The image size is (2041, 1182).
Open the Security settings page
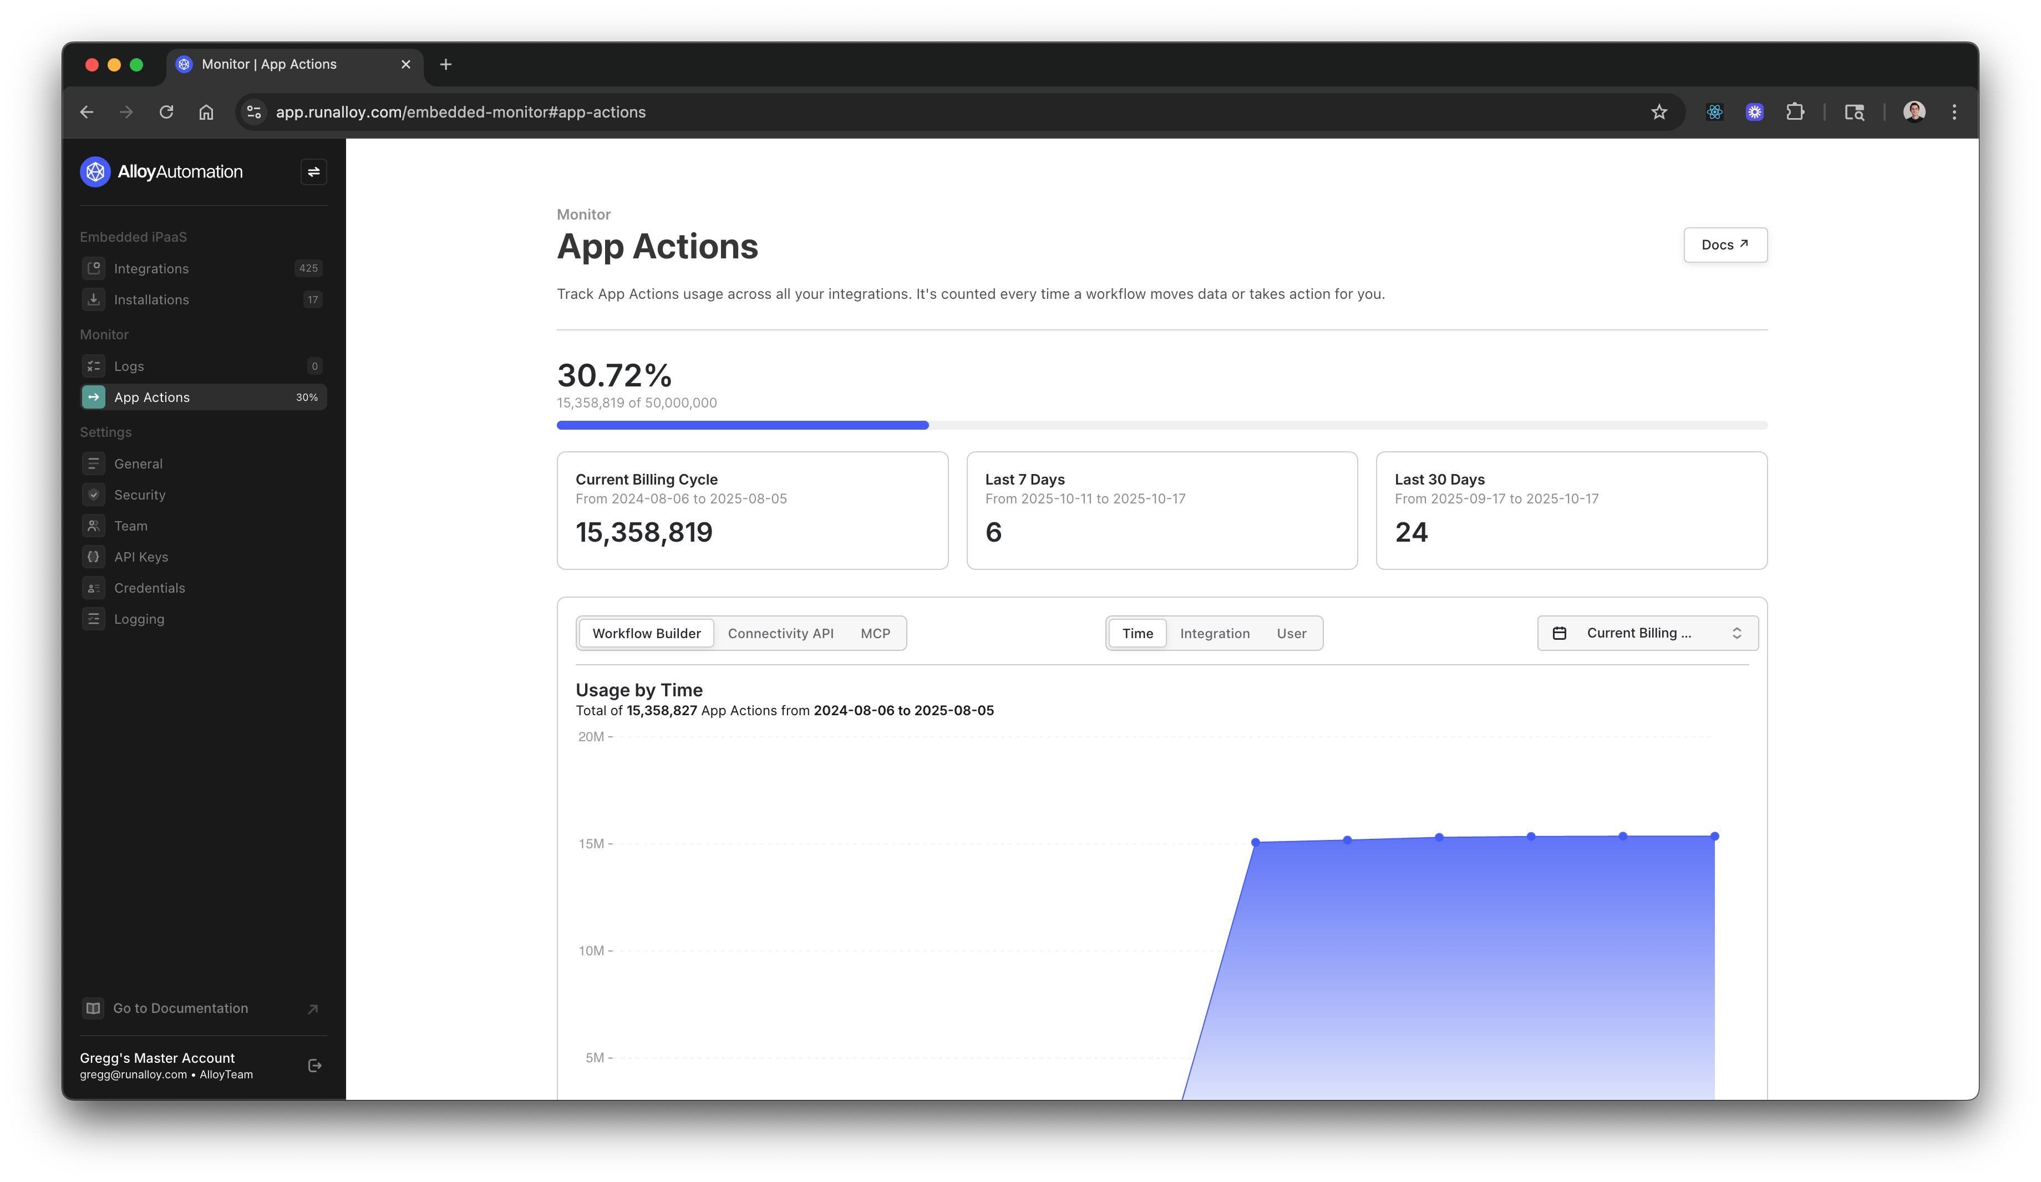click(139, 495)
